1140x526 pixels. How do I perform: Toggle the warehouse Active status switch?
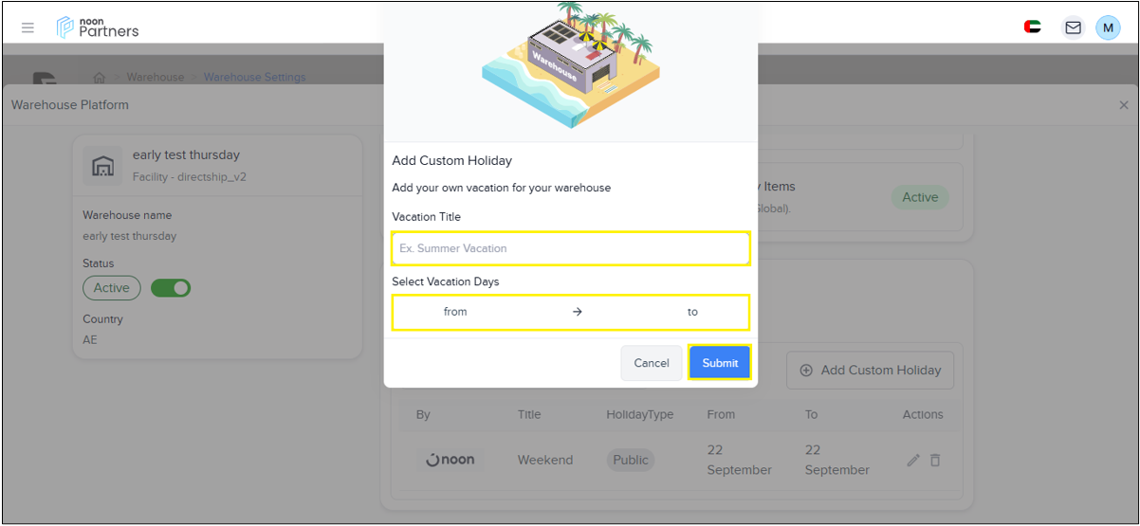pos(171,288)
